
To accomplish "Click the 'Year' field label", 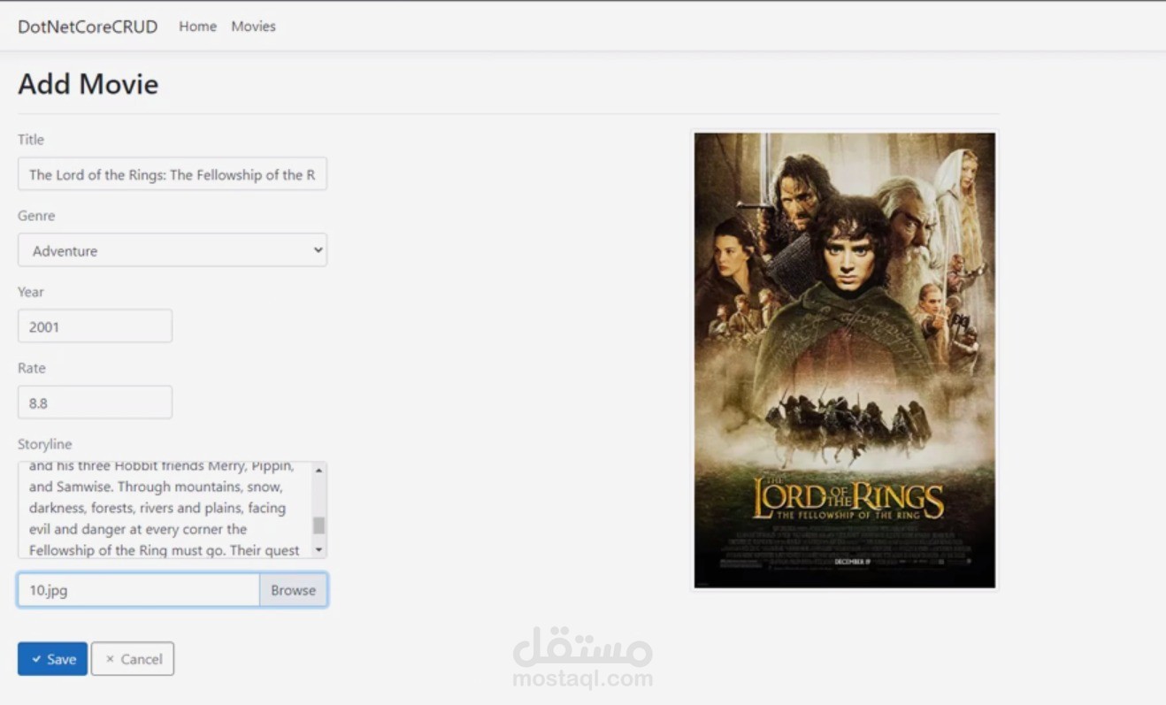I will pyautogui.click(x=31, y=291).
